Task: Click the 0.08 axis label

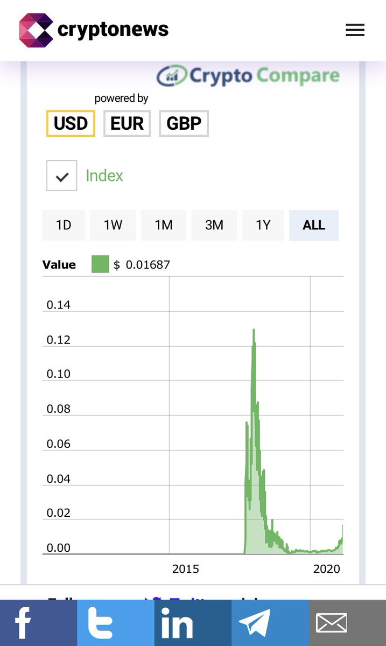Action: (59, 409)
